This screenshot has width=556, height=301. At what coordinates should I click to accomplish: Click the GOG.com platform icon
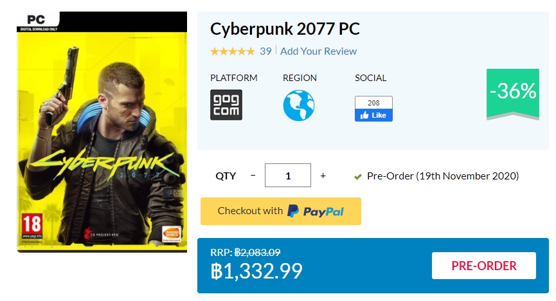(226, 105)
